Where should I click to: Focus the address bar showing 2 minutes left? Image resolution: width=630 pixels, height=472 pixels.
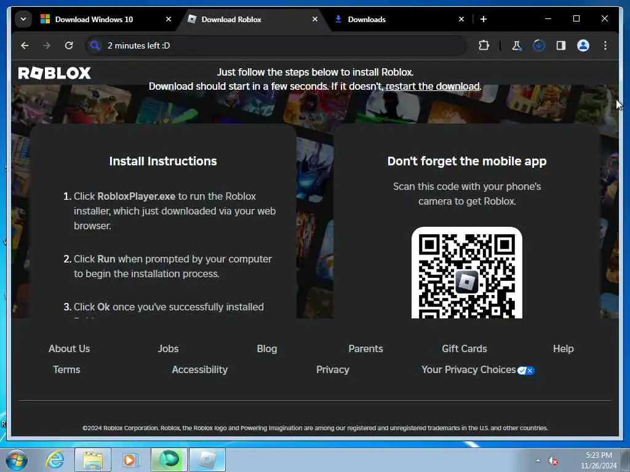(276, 45)
